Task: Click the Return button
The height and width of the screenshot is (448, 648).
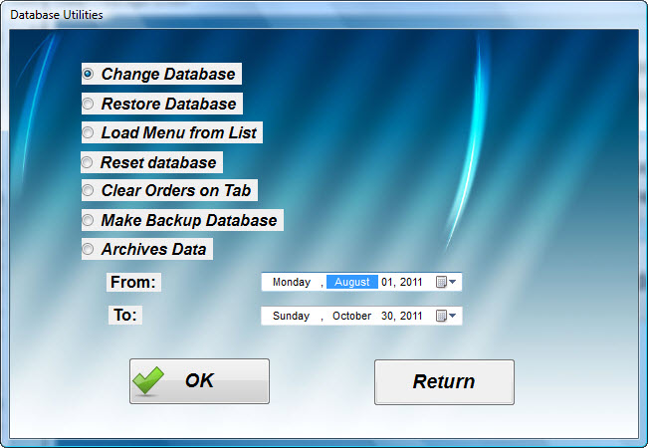Action: click(x=444, y=382)
